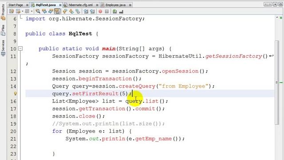Close the Employee.java tab
The height and width of the screenshot is (160, 284).
click(130, 5)
